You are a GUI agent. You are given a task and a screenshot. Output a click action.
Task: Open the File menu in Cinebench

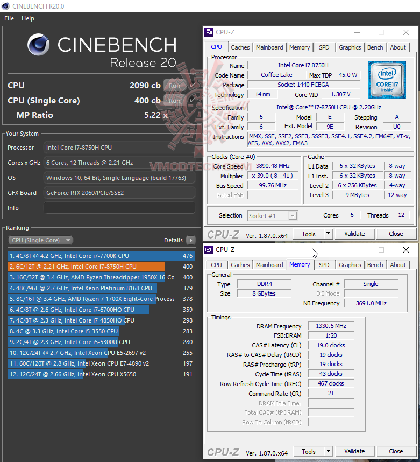click(9, 18)
